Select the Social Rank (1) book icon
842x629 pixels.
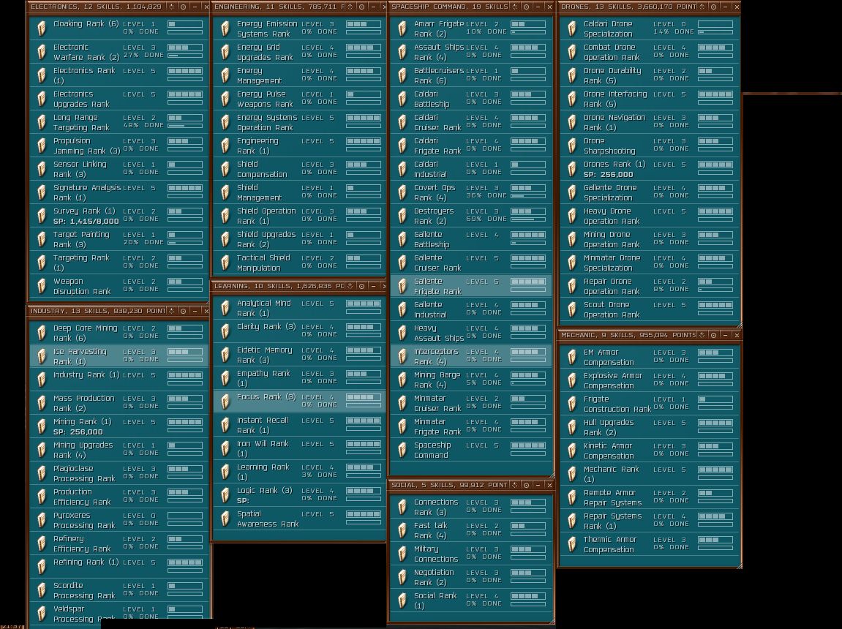point(403,600)
